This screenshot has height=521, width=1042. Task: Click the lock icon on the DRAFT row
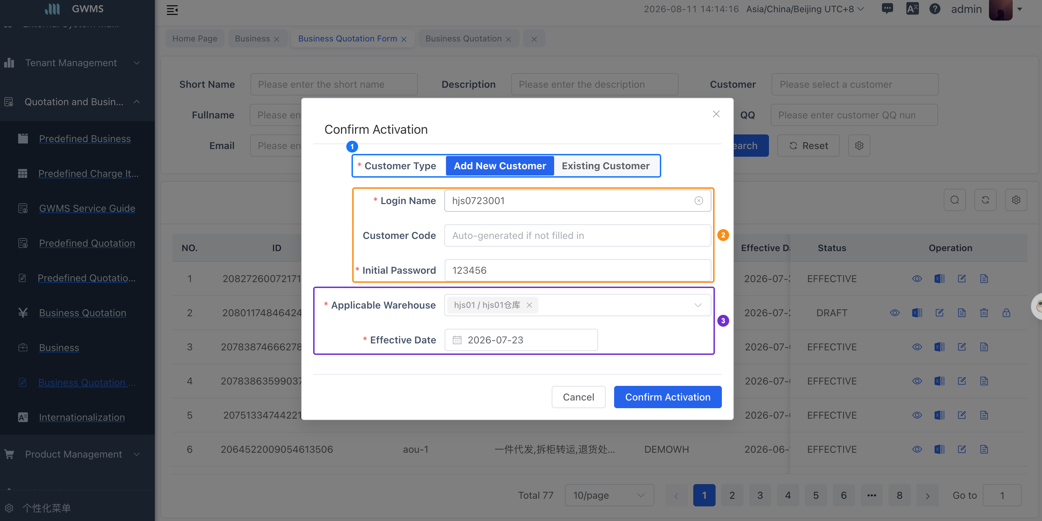(1006, 313)
